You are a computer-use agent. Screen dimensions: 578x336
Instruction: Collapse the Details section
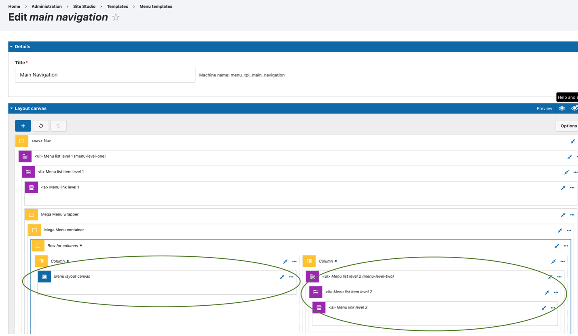pos(11,46)
